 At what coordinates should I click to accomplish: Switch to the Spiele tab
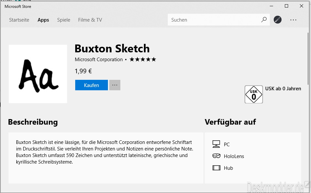click(63, 20)
